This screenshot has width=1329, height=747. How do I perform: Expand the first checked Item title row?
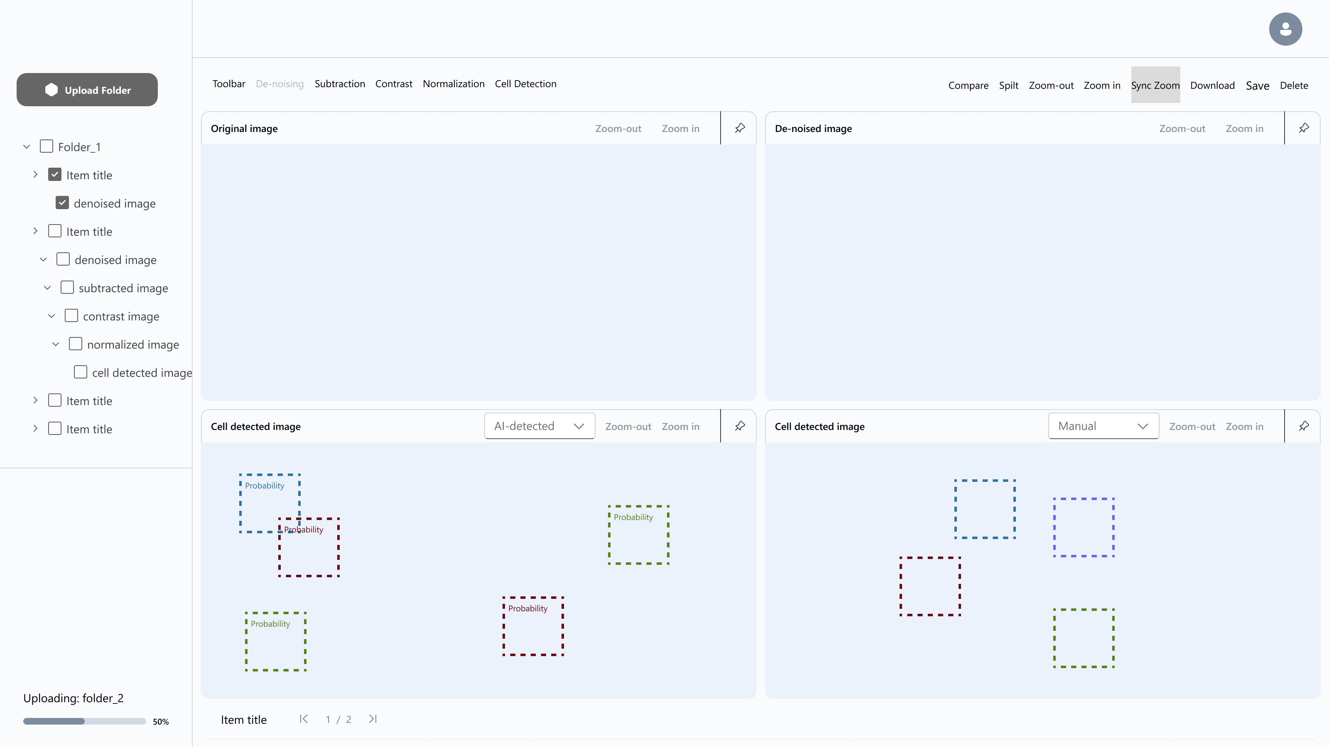coord(35,175)
